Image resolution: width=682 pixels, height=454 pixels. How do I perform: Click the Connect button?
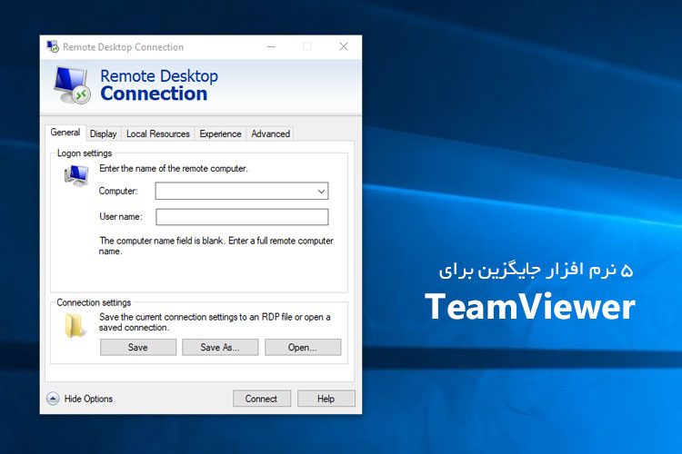[x=261, y=399]
